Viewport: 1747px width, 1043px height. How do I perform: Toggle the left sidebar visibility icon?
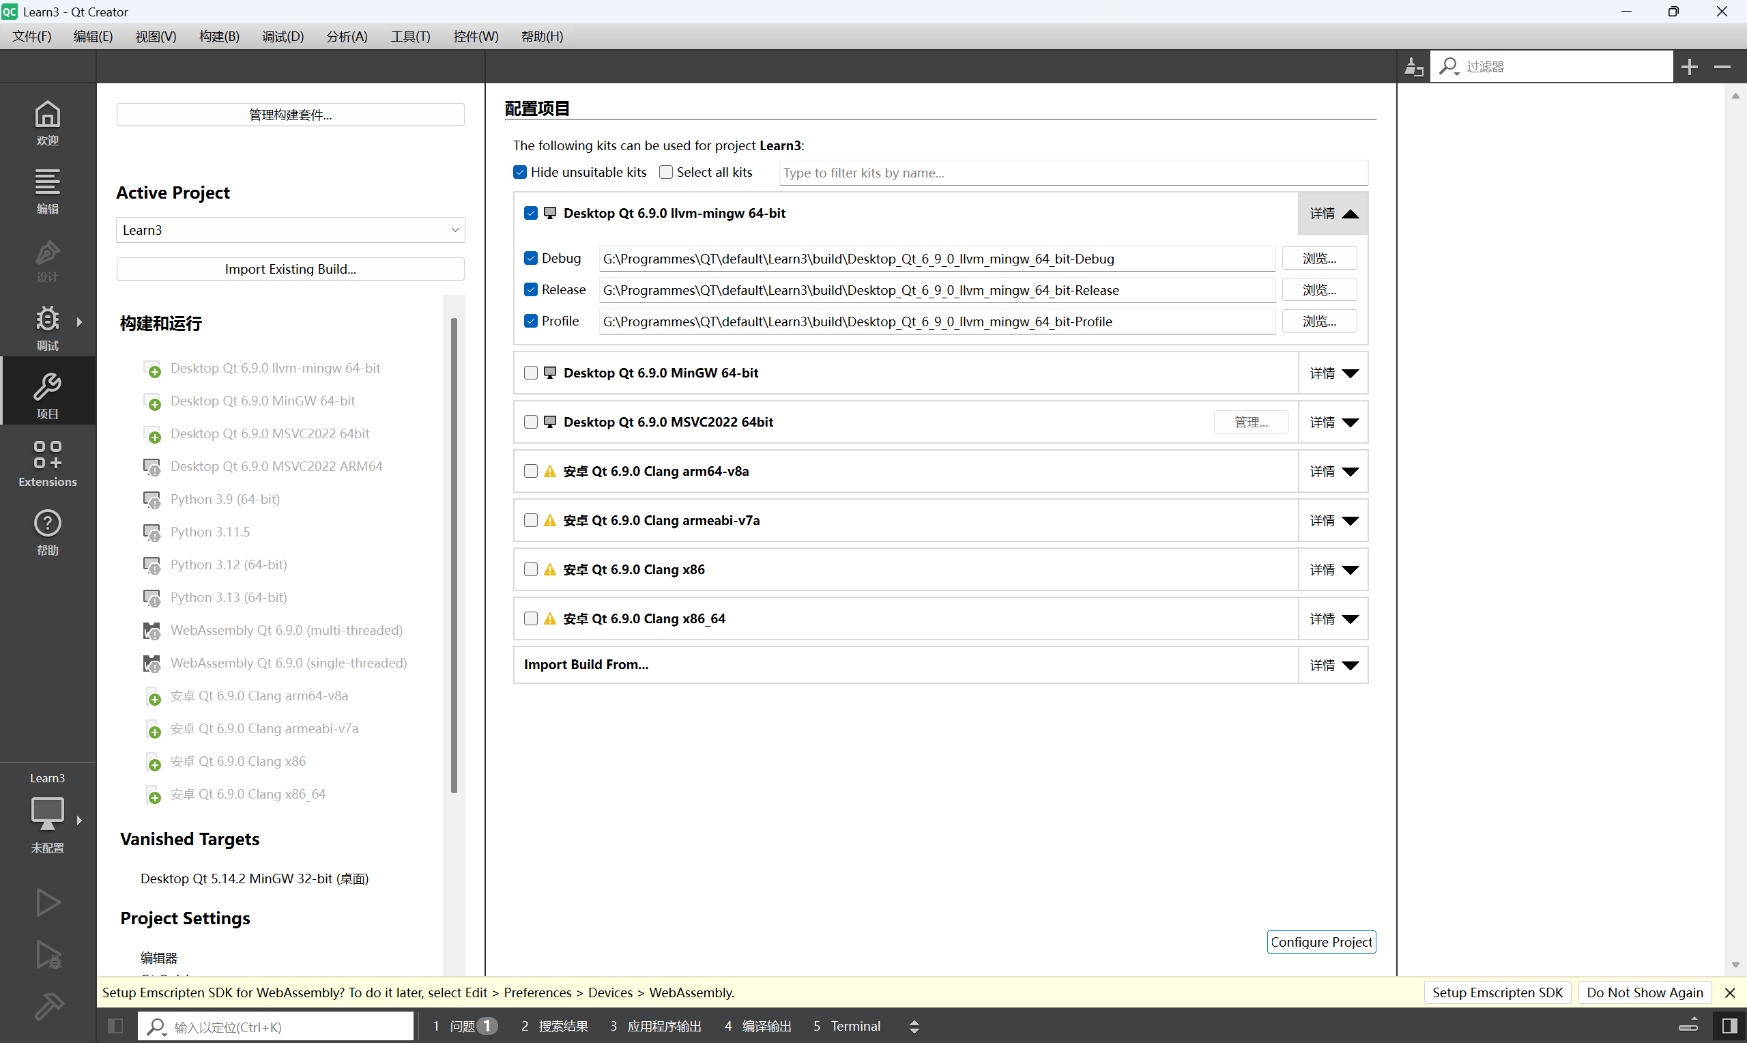coord(116,1025)
